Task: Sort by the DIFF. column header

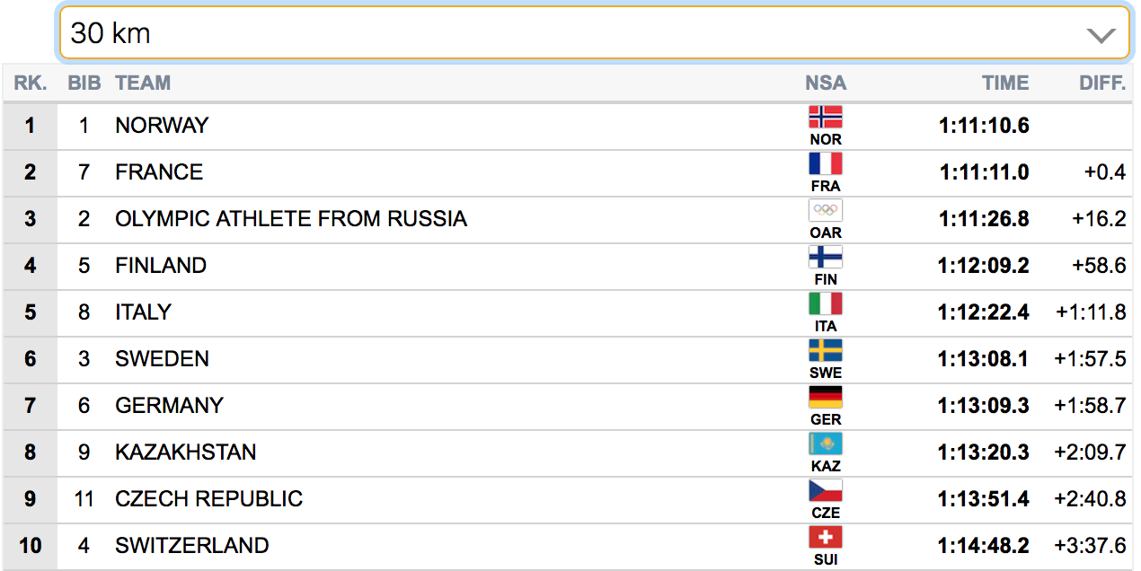Action: click(x=1102, y=83)
